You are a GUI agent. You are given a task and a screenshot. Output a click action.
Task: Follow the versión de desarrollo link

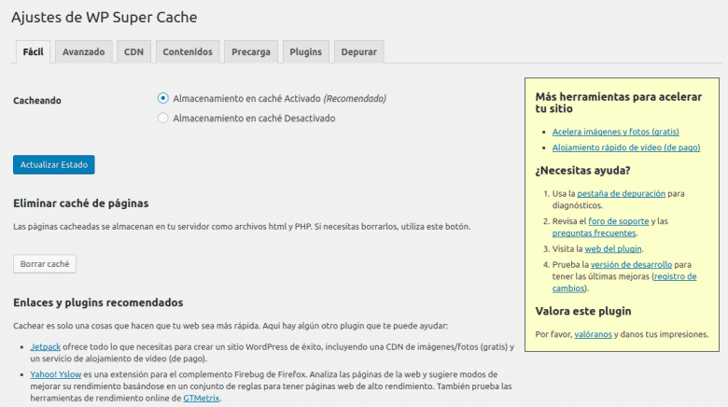tap(632, 264)
